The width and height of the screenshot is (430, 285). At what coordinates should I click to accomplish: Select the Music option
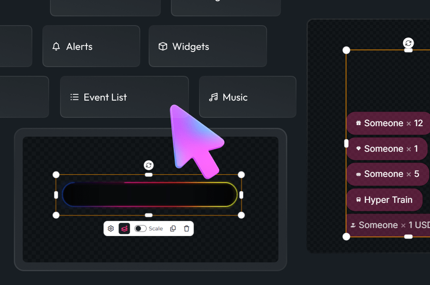pos(248,97)
